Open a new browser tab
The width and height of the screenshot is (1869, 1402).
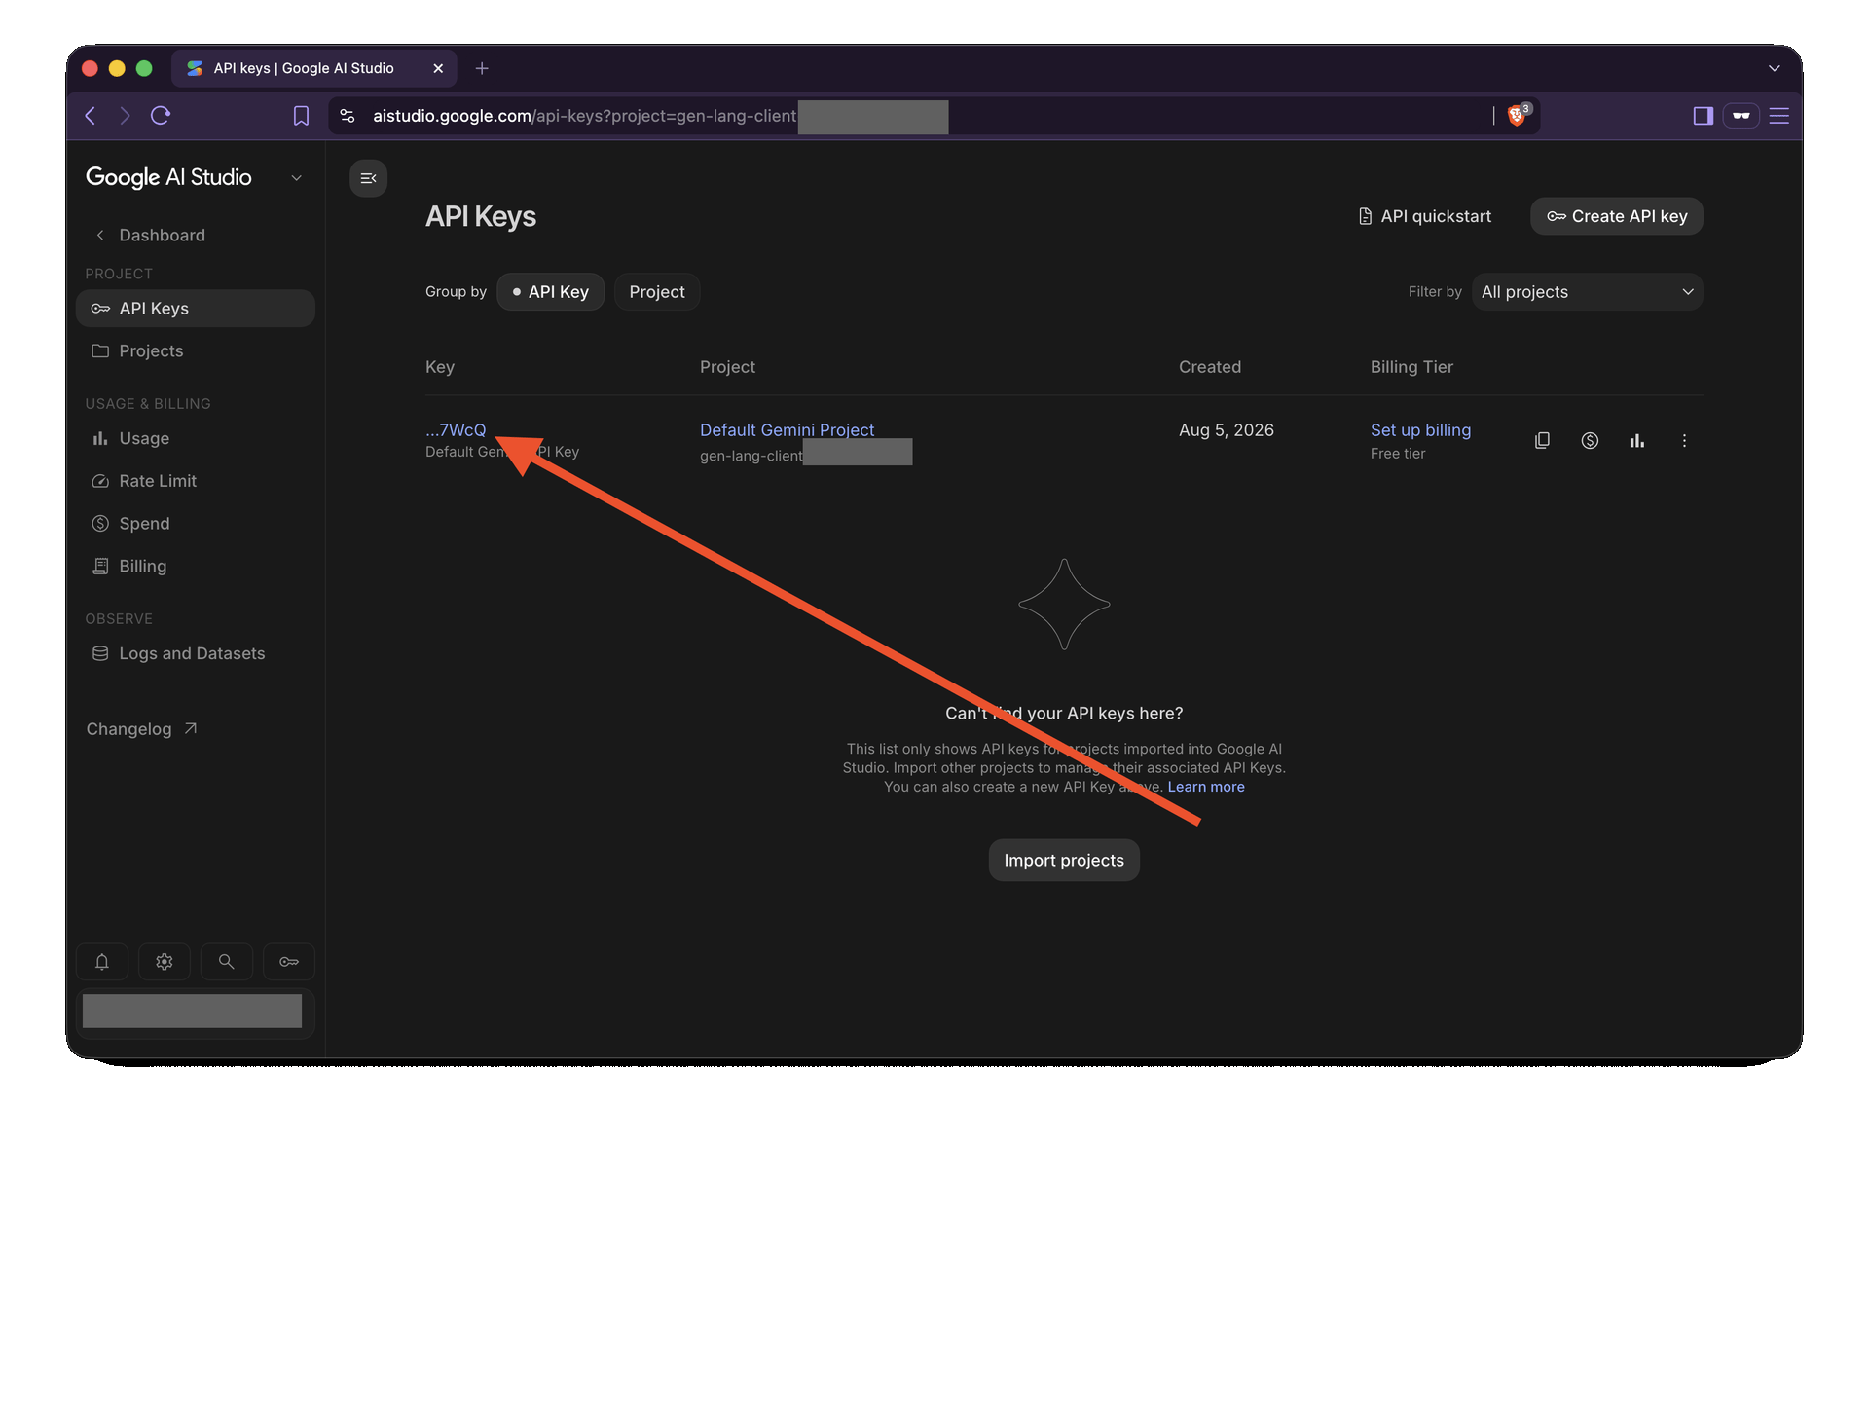[x=482, y=68]
